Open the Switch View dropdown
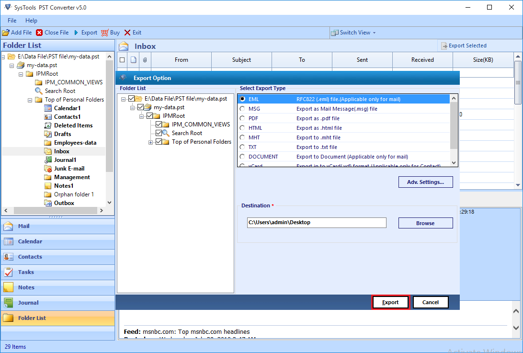 coord(354,33)
